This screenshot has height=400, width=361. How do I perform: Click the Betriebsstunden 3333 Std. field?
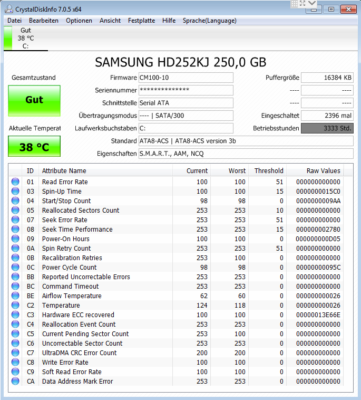click(x=327, y=128)
